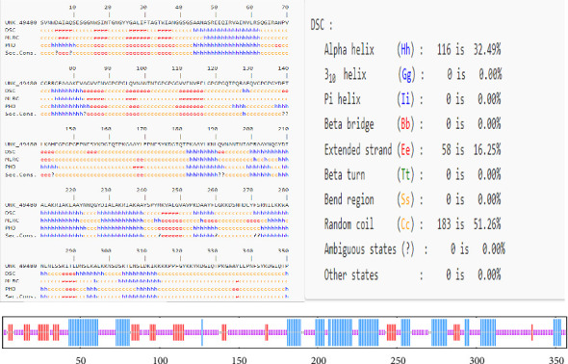Select the "Extended strand" label
This screenshot has width=568, height=364.
tap(358, 149)
